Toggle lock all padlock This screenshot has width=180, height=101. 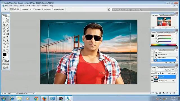(163, 73)
